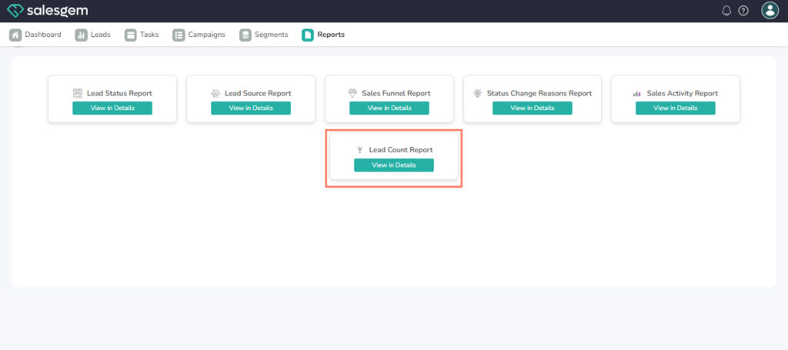The image size is (788, 350).
Task: Switch to the Tasks tab
Action: click(x=142, y=35)
